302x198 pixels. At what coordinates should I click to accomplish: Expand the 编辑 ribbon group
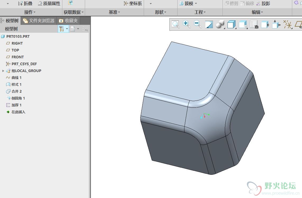point(257,12)
